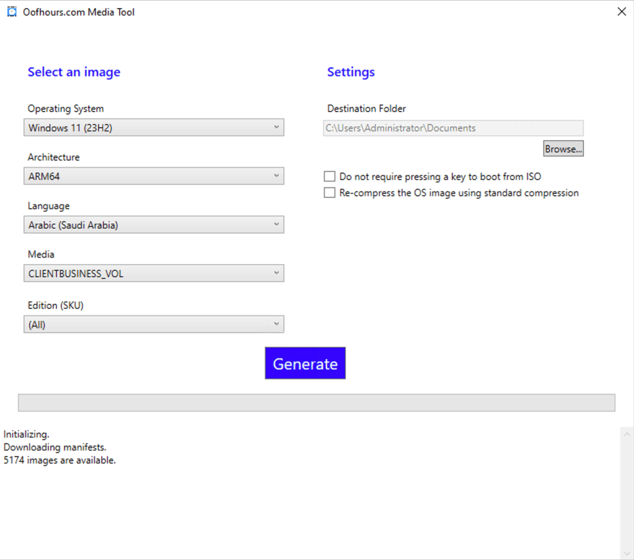This screenshot has width=634, height=560.
Task: Click the Destination Folder path field
Action: tap(452, 128)
